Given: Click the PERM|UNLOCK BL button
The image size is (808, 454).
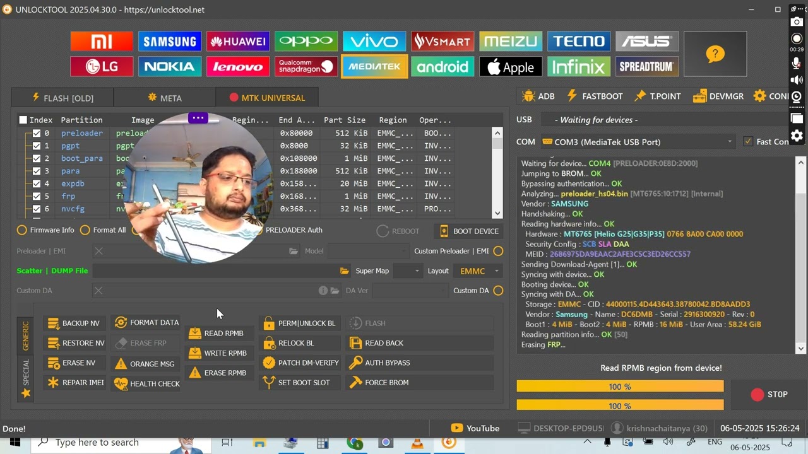Looking at the screenshot, I should (x=300, y=323).
